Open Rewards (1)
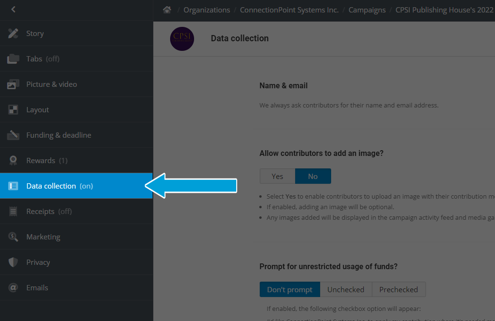The height and width of the screenshot is (321, 495). [76, 160]
